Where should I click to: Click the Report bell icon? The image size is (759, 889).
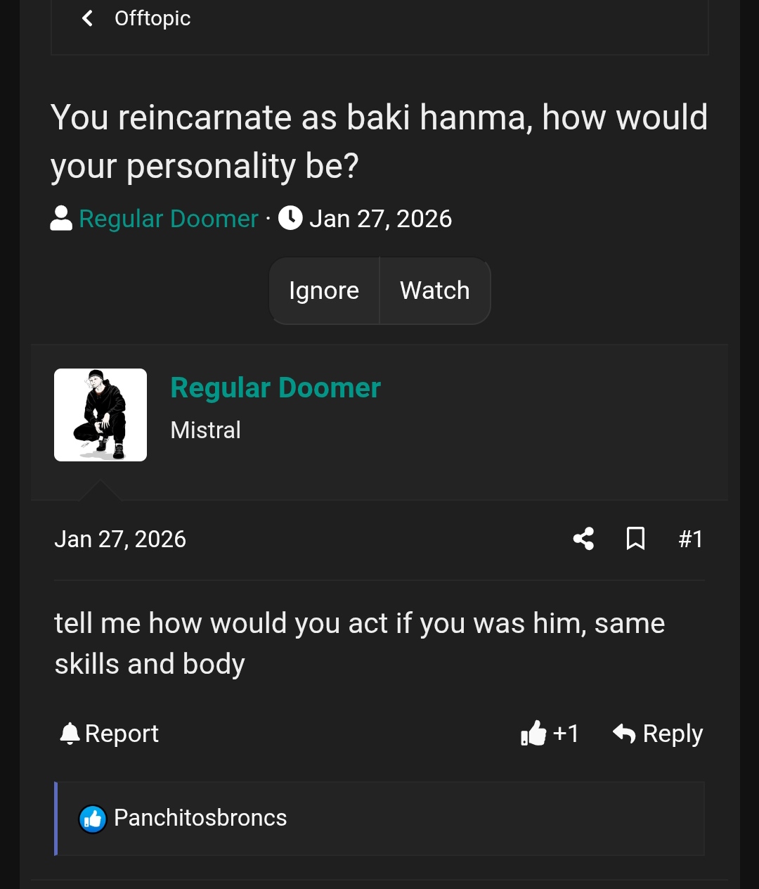(x=70, y=734)
